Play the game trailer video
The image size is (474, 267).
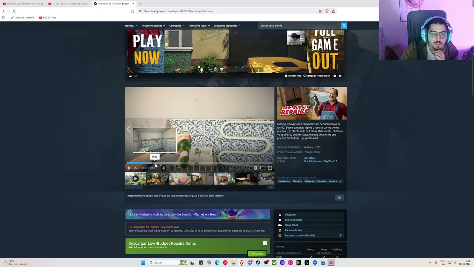pyautogui.click(x=129, y=168)
